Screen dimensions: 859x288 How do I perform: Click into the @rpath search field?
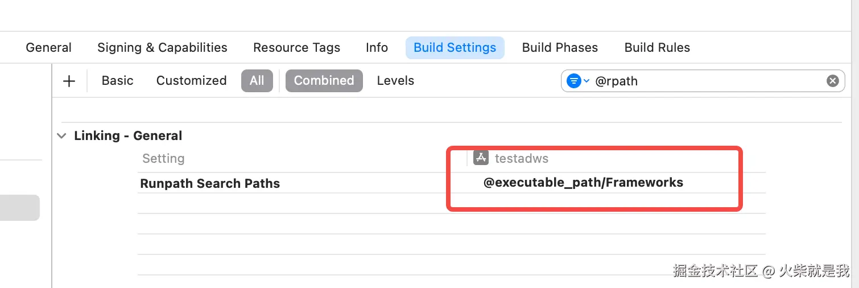tap(705, 81)
